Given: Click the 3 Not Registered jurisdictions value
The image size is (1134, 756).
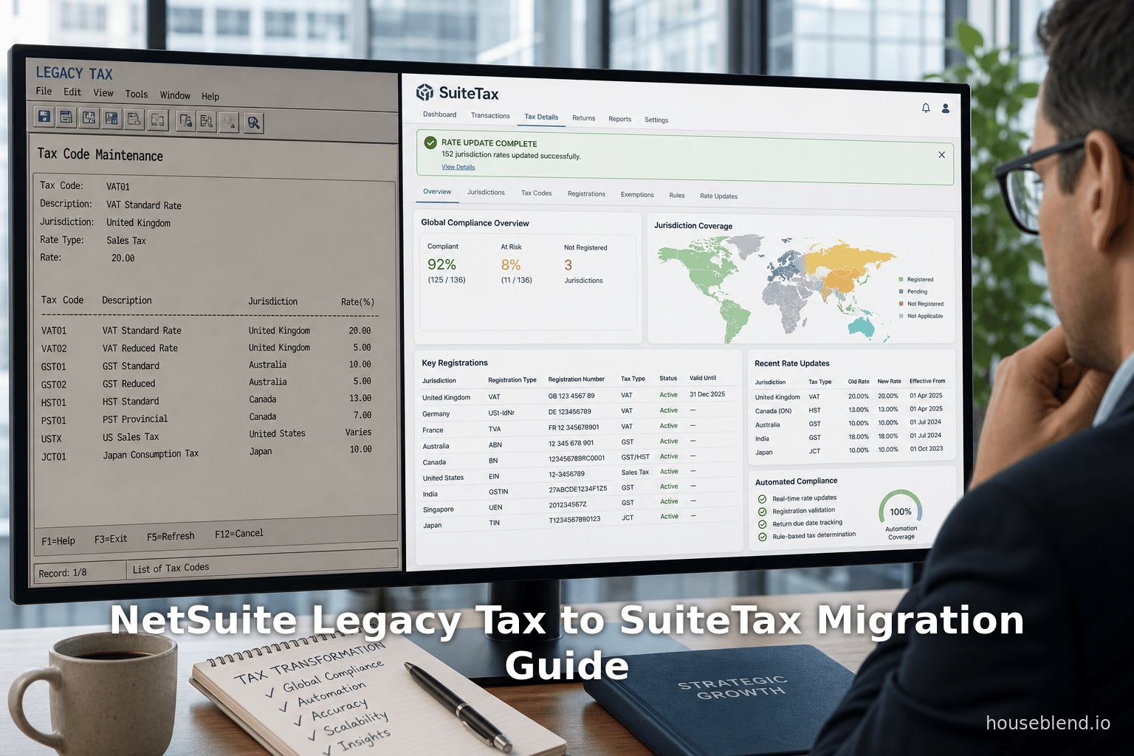Looking at the screenshot, I should 568,265.
